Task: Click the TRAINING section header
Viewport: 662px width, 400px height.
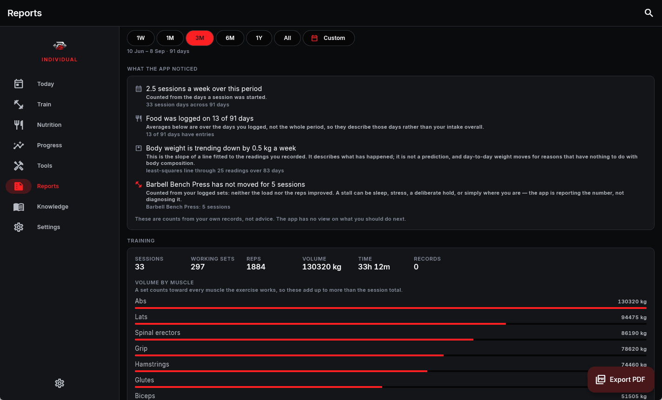Action: tap(141, 241)
